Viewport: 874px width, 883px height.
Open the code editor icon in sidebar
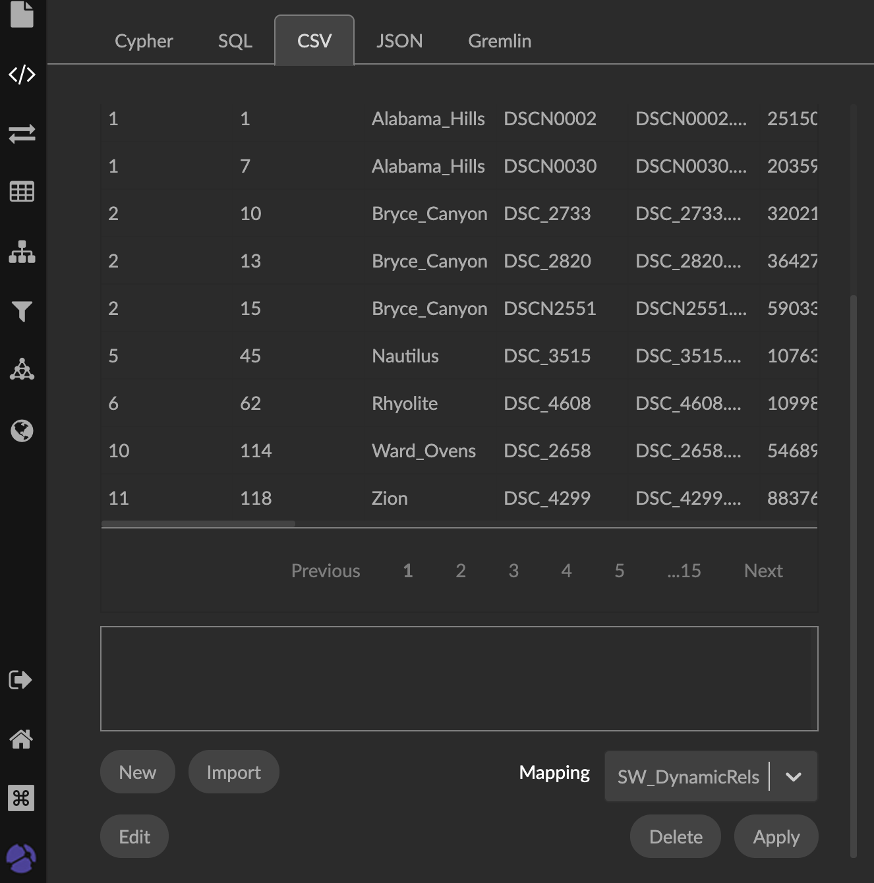22,74
